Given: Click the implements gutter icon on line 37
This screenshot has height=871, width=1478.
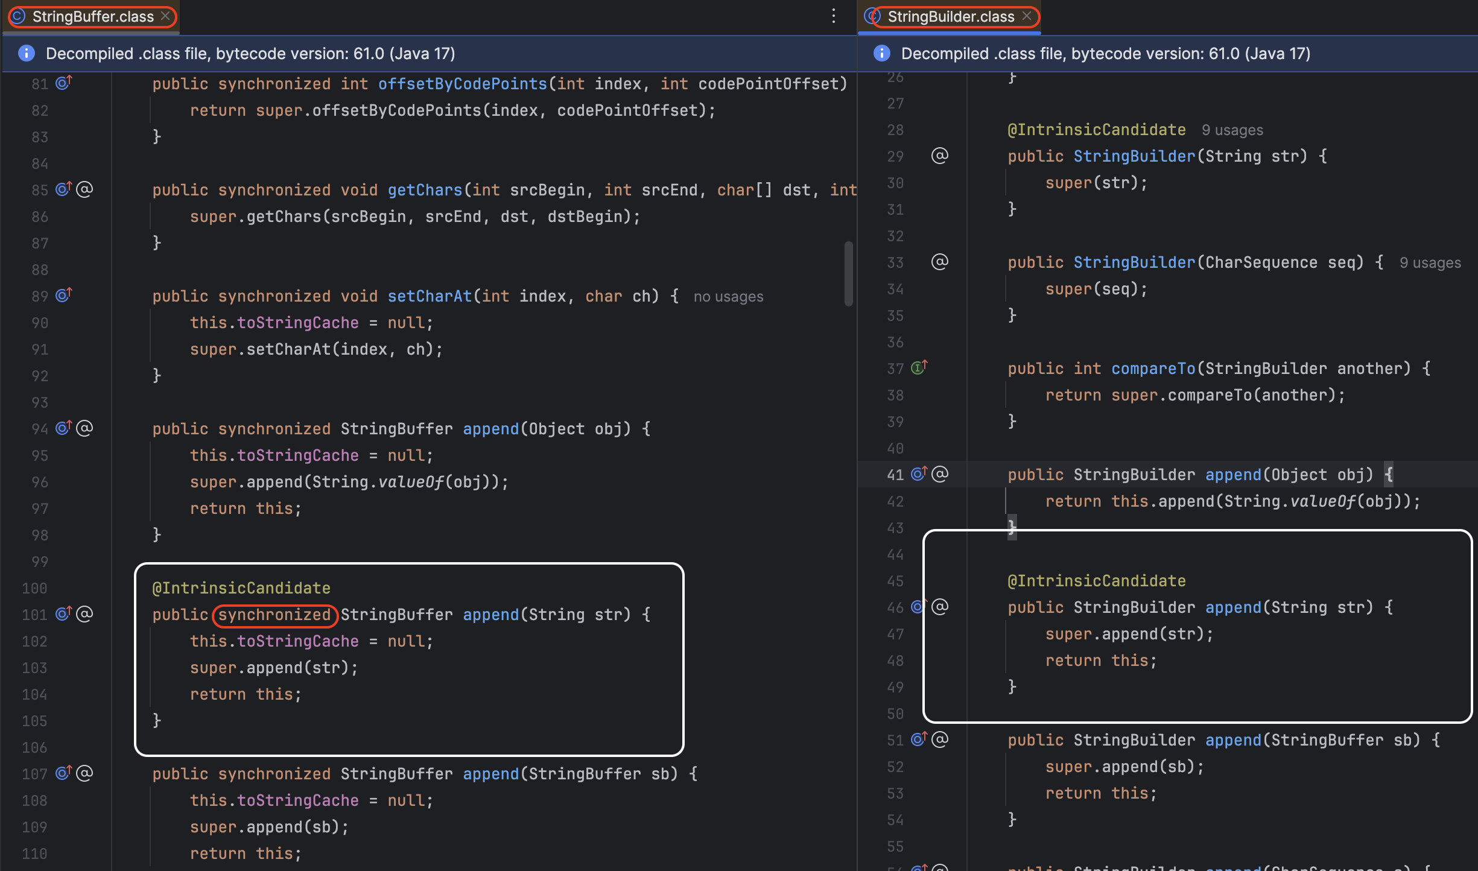Looking at the screenshot, I should click(919, 367).
